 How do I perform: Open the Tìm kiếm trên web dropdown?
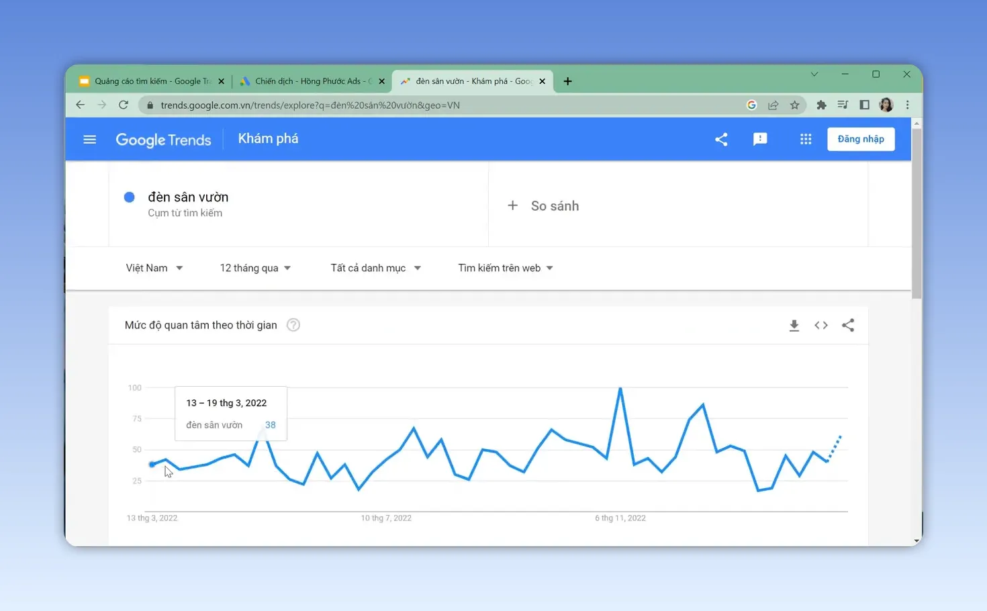506,268
